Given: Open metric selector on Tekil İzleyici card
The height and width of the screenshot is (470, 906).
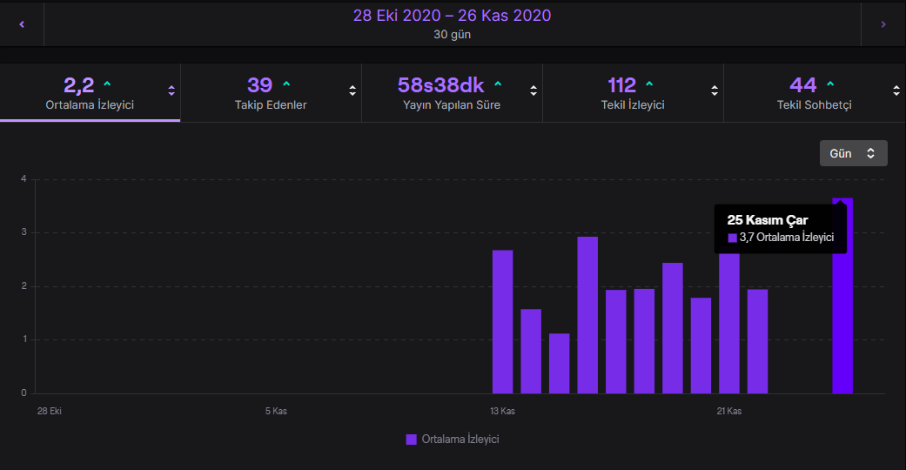Looking at the screenshot, I should [715, 91].
